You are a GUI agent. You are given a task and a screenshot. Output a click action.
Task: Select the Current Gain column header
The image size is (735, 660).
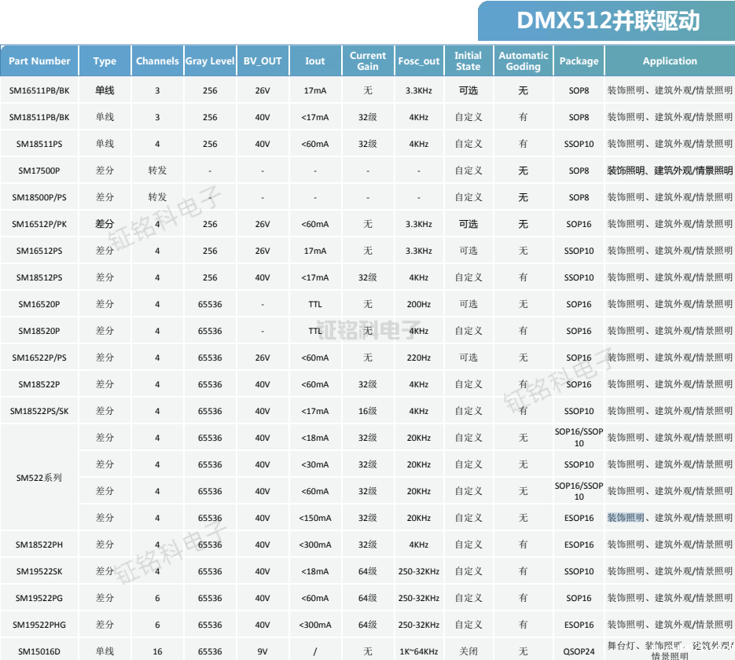pos(367,60)
